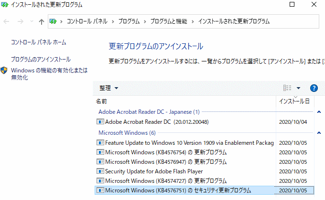325x200 pixels.
Task: Select Security Update for Adobe Flash Player icon
Action: pos(100,171)
